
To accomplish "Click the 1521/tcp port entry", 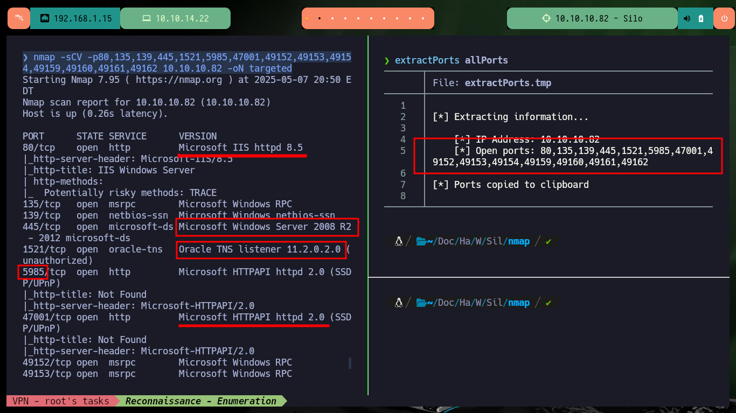I will click(44, 249).
